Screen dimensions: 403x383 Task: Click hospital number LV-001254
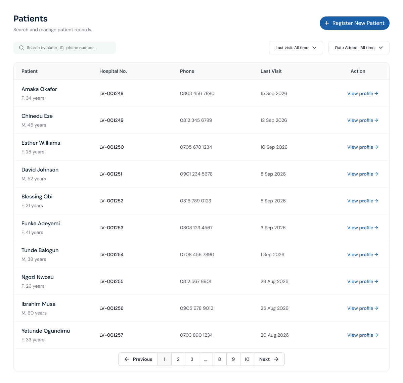[x=111, y=254]
